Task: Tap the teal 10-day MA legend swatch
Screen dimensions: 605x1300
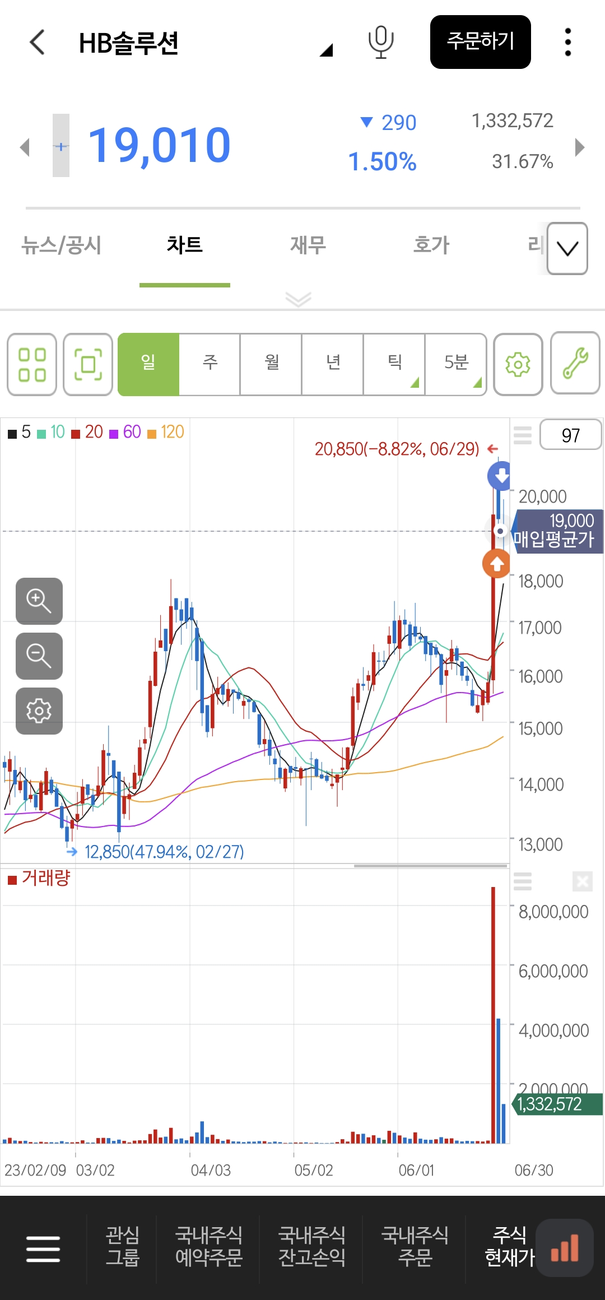Action: click(x=41, y=434)
